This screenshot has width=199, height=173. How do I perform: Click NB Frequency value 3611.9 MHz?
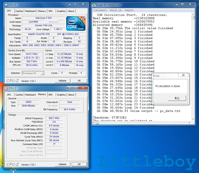(x=70, y=109)
